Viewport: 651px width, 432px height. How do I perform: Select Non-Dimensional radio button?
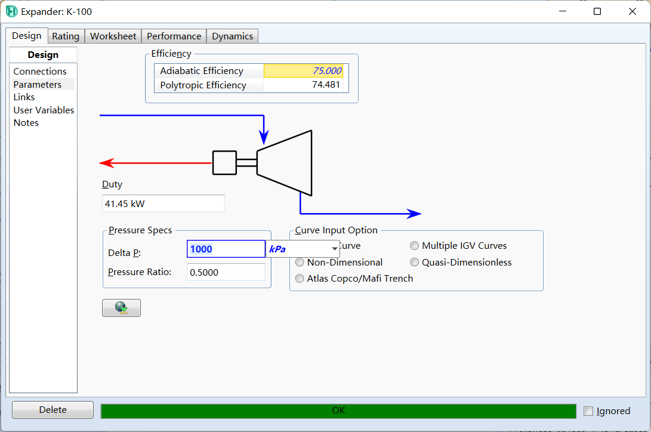click(x=300, y=263)
